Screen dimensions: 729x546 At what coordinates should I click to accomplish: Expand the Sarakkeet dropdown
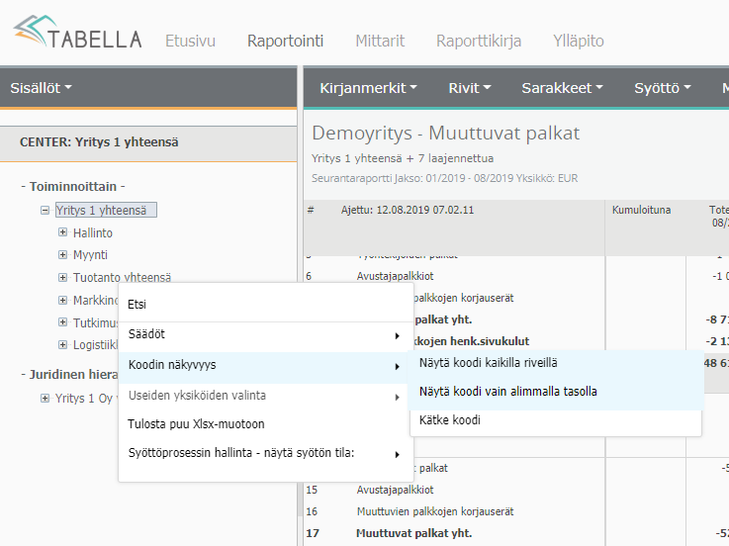click(x=563, y=88)
